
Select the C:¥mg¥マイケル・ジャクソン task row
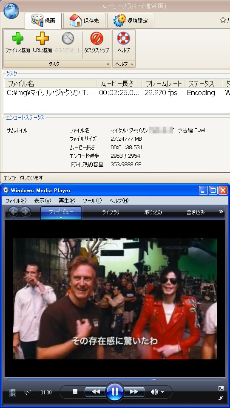[117, 93]
